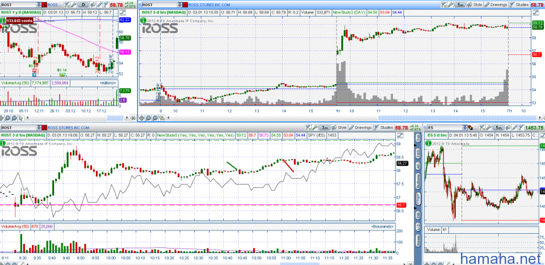545x265 pixels.
Task: Click green info icon in 1m ROST chart
Action: [3, 143]
